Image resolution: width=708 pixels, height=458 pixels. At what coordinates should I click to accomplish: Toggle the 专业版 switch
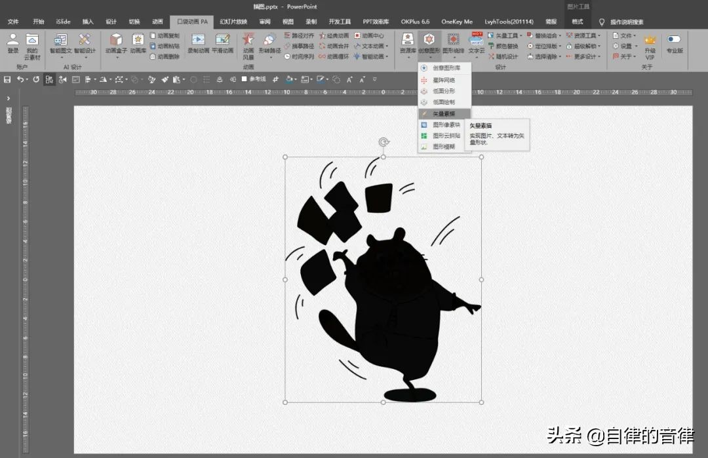pos(674,39)
